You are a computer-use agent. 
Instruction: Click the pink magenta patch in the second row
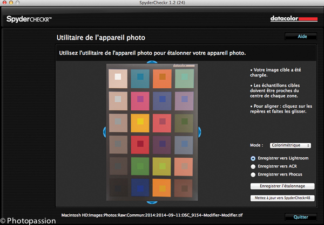point(140,101)
